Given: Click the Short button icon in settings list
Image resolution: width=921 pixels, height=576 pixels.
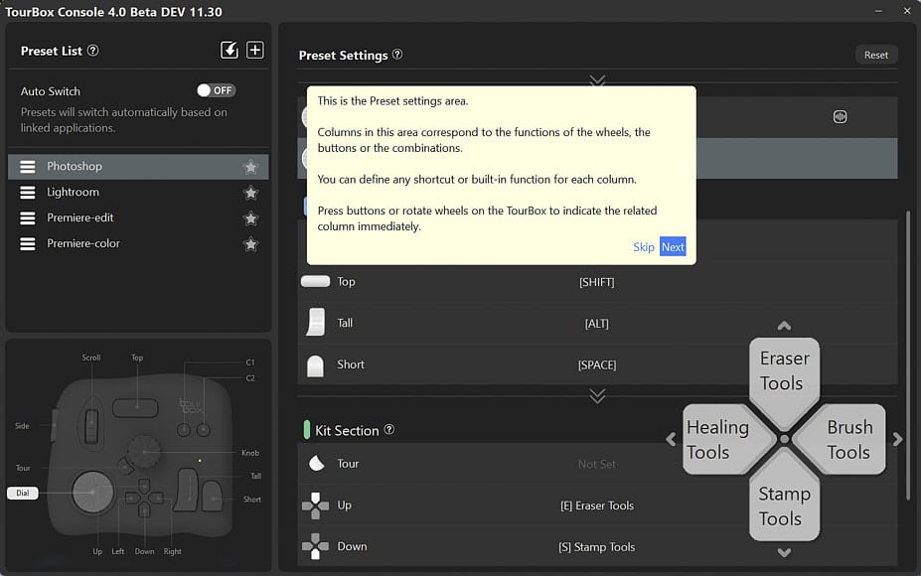Looking at the screenshot, I should [315, 365].
